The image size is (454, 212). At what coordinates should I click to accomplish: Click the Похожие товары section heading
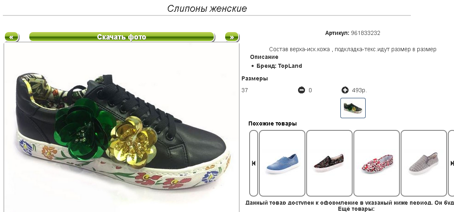pos(272,124)
